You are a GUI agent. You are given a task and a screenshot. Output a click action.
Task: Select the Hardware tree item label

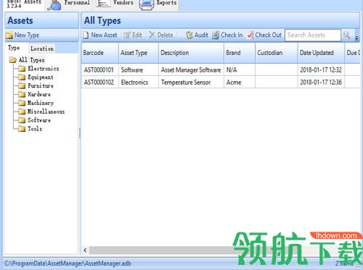(x=39, y=94)
